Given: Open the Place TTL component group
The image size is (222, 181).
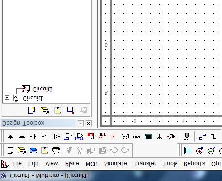Looking at the screenshot, I should 67,136.
